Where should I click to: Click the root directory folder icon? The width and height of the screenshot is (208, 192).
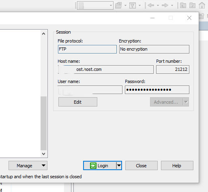192,6
